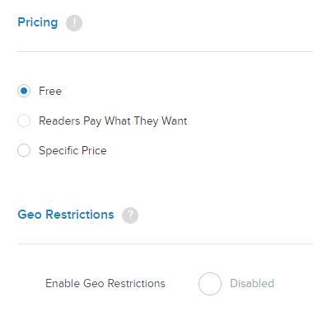313x326 pixels.
Task: Click the exclamation info icon beside Pricing
Action: [74, 23]
